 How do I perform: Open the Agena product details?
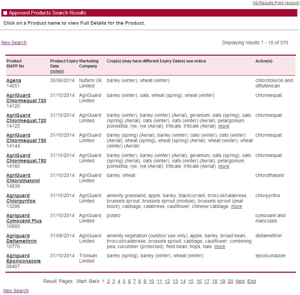tap(14, 80)
